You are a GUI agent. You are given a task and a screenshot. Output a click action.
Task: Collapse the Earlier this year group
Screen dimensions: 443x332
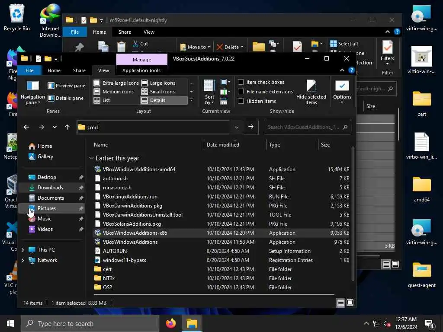tap(91, 158)
